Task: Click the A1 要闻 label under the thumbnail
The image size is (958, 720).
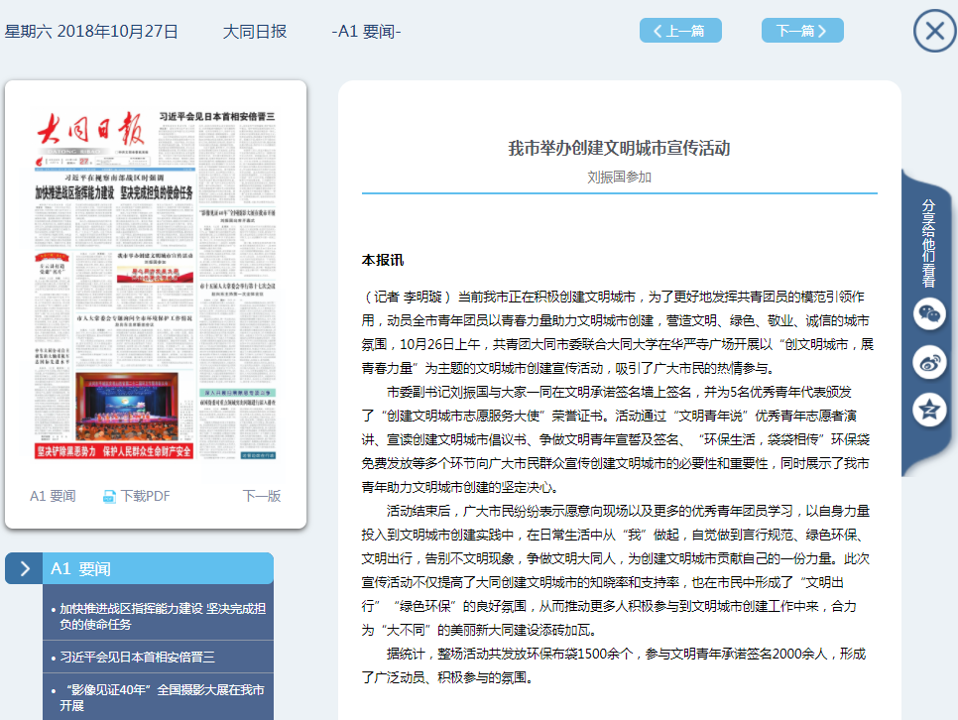Action: [x=54, y=496]
